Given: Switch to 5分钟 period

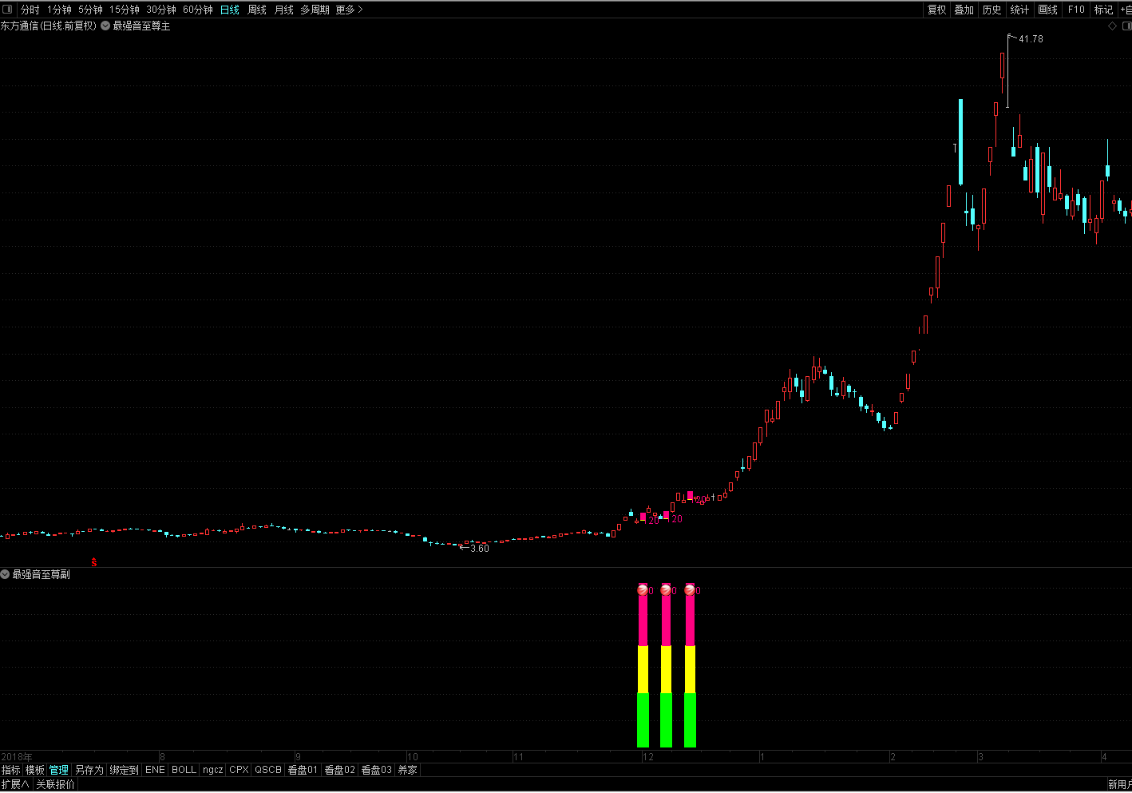Looking at the screenshot, I should click(x=90, y=10).
